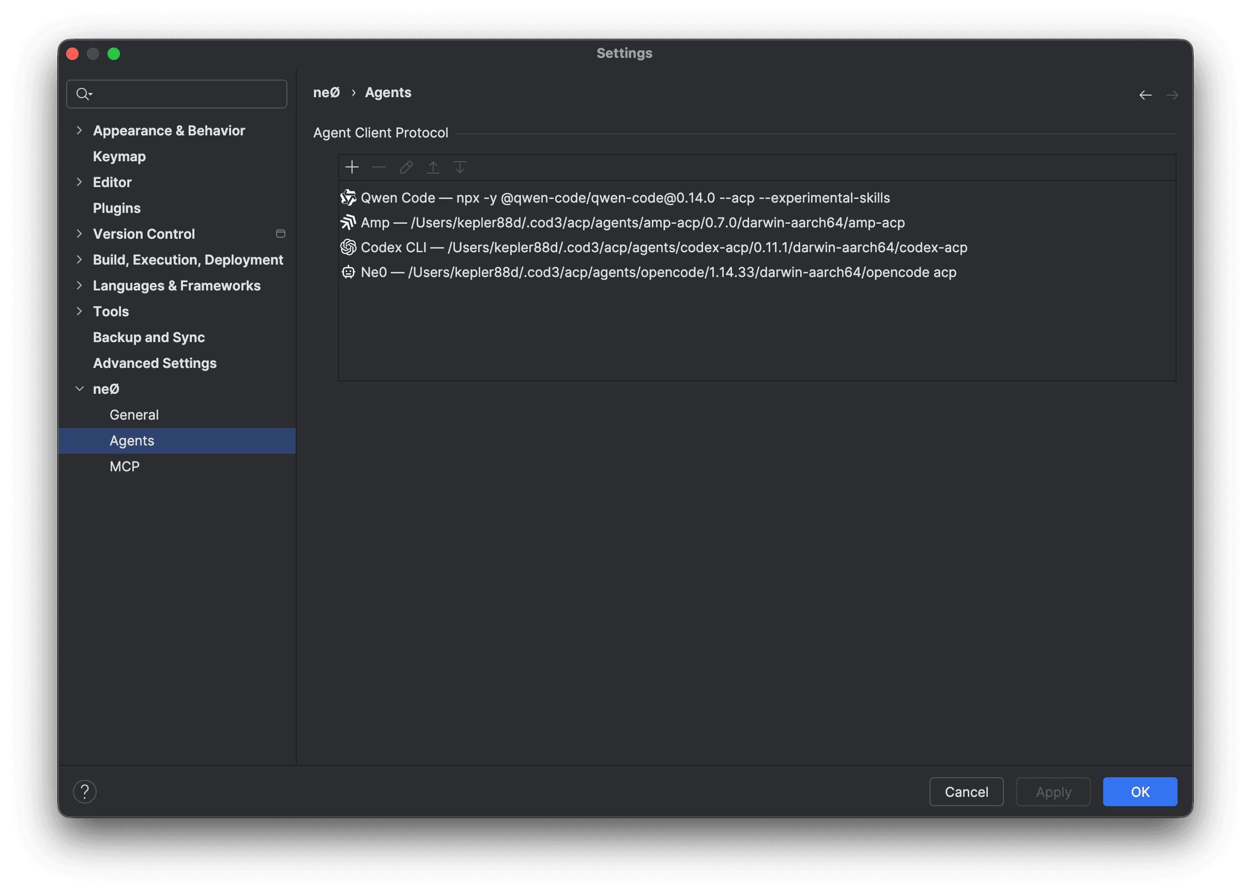The height and width of the screenshot is (894, 1251).
Task: Expand the Tools section
Action: [79, 312]
